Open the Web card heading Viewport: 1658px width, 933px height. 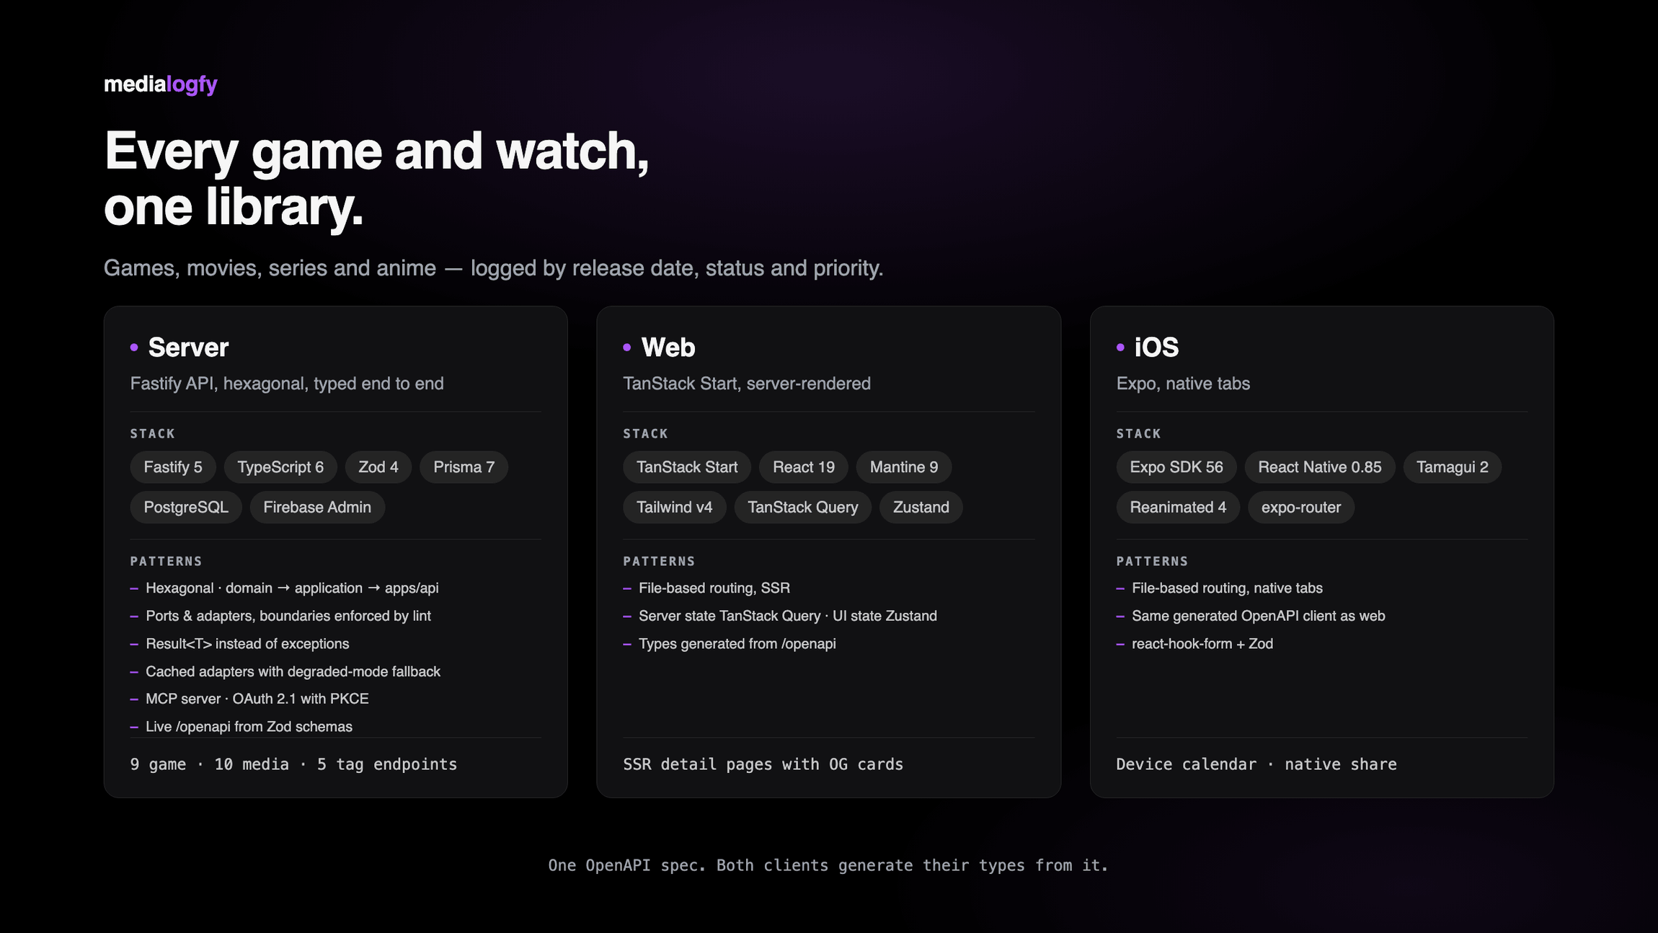pyautogui.click(x=668, y=348)
